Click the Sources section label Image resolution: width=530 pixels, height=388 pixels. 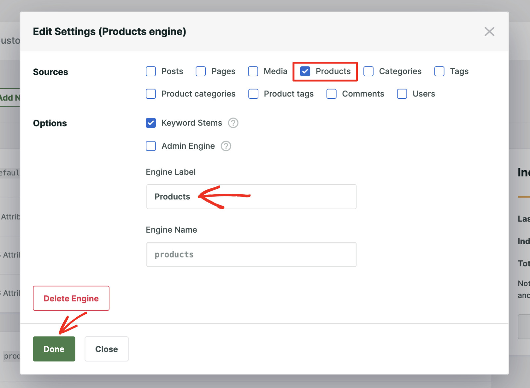pyautogui.click(x=50, y=72)
